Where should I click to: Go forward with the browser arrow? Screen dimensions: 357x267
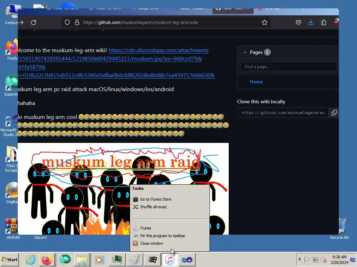pos(21,23)
